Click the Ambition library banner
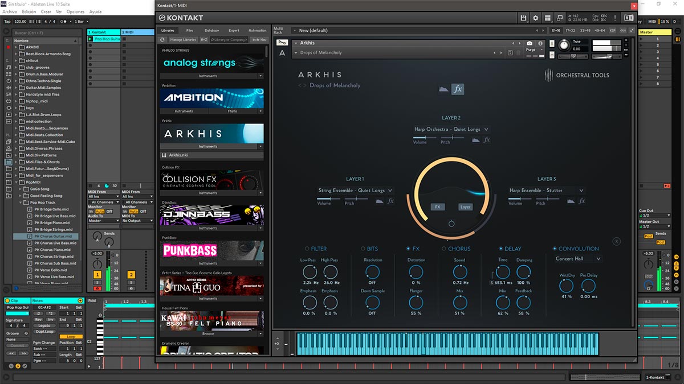 [212, 97]
